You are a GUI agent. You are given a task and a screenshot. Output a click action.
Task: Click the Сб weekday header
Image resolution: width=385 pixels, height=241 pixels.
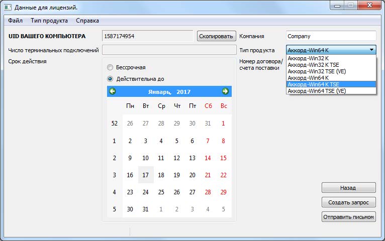(208, 106)
